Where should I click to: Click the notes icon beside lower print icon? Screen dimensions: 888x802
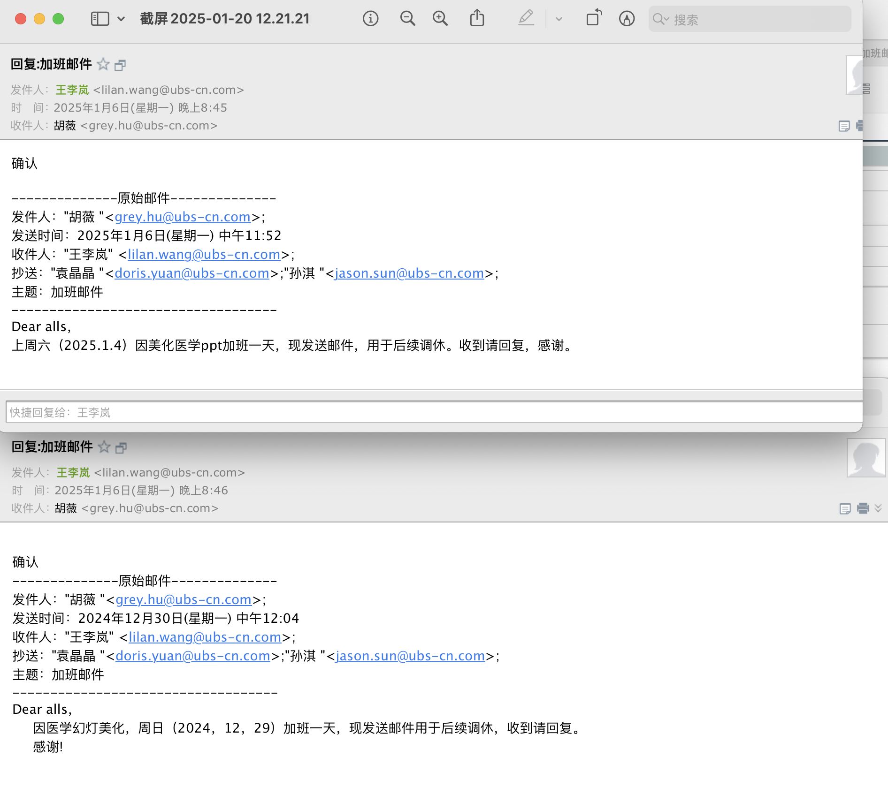click(845, 509)
